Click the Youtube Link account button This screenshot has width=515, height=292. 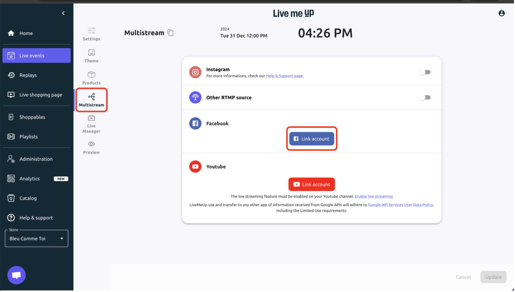tap(312, 185)
